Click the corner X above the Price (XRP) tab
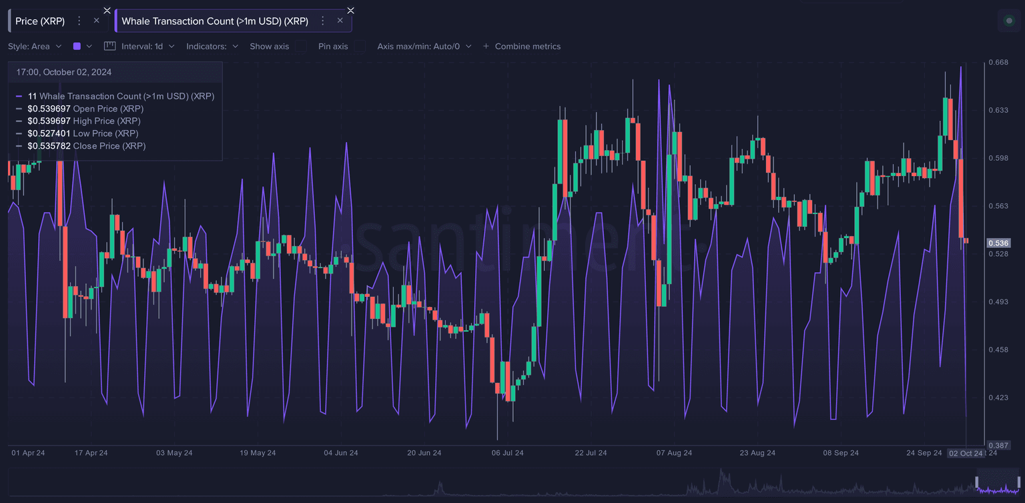 point(107,10)
